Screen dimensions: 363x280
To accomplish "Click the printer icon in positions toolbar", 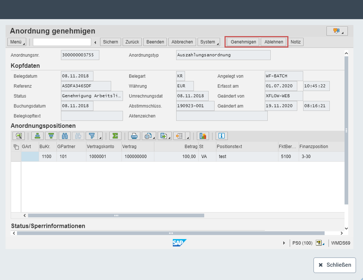I will tap(134, 136).
